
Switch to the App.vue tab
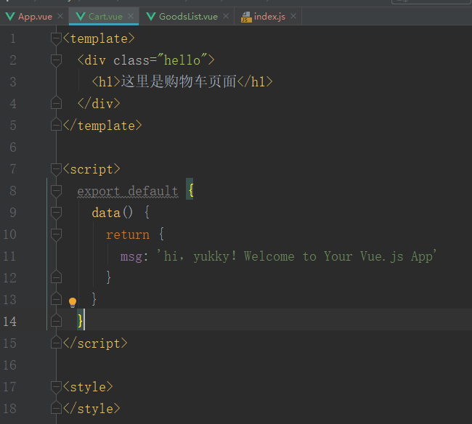click(36, 17)
